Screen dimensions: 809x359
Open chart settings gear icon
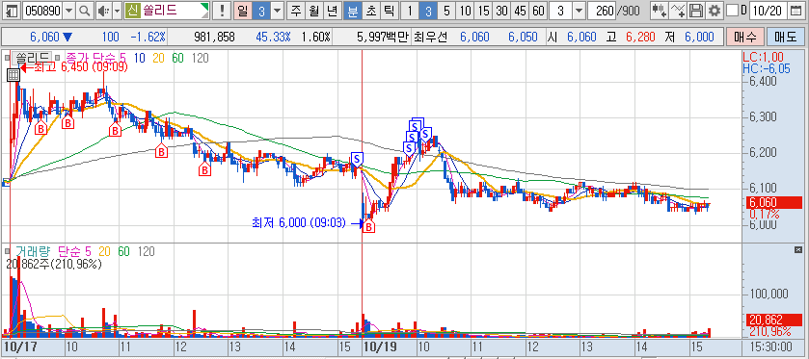click(x=715, y=11)
